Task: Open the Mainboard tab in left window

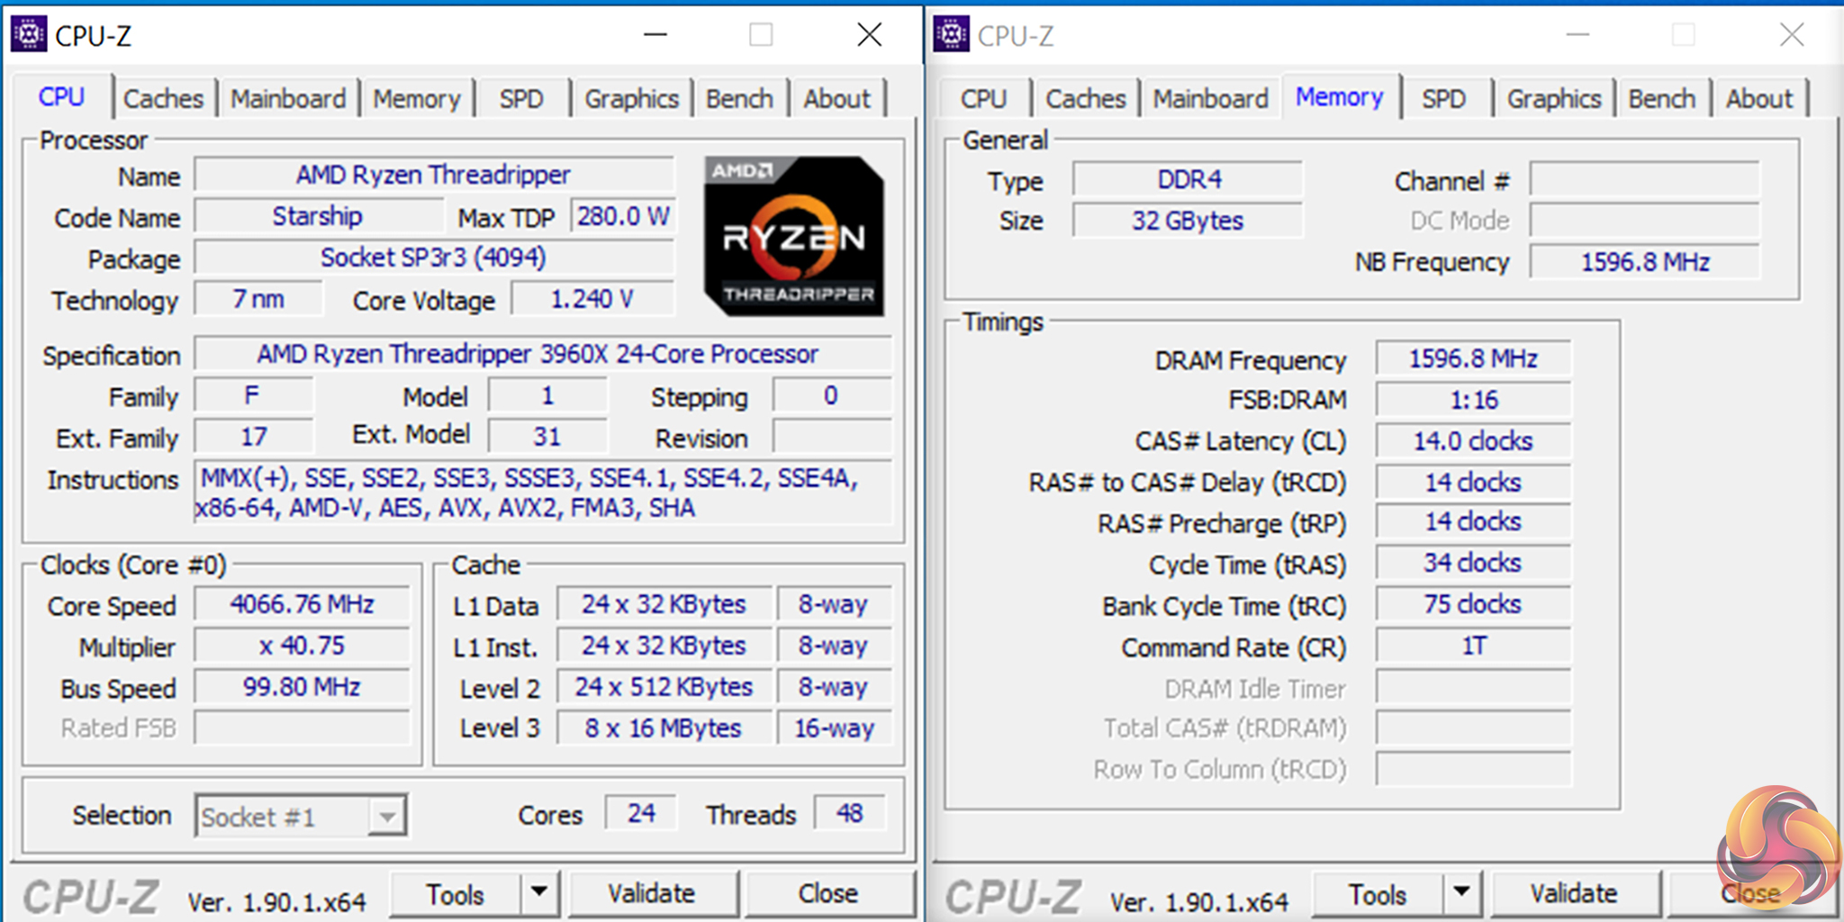Action: point(288,98)
